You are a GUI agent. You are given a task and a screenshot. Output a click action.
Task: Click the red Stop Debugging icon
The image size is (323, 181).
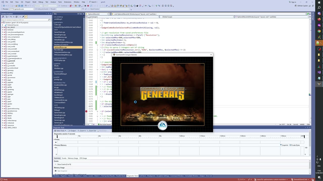tap(88, 6)
